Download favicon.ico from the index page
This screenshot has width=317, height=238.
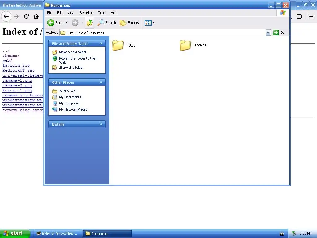coord(16,65)
